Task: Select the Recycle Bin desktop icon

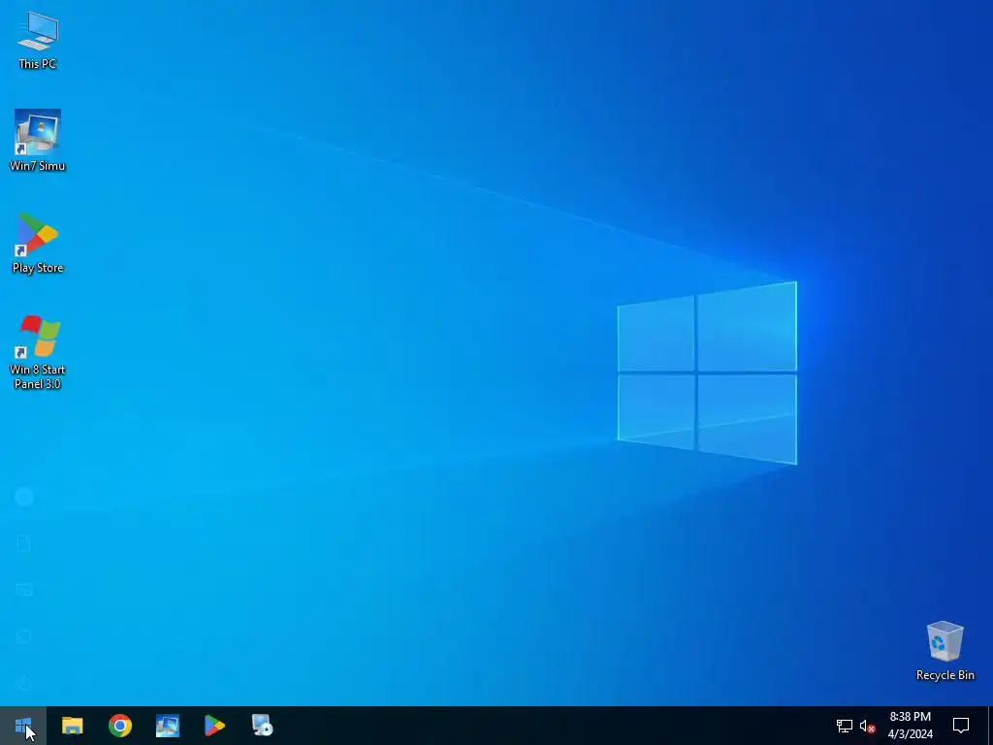Action: click(945, 651)
